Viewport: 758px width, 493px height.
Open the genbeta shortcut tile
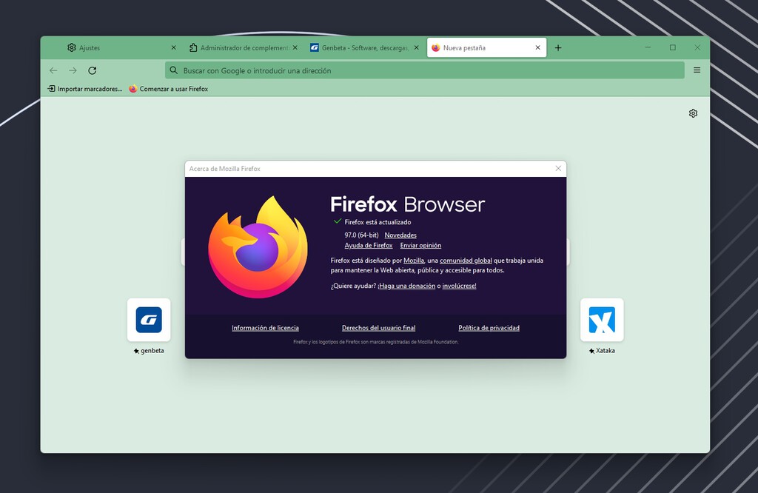tap(149, 320)
